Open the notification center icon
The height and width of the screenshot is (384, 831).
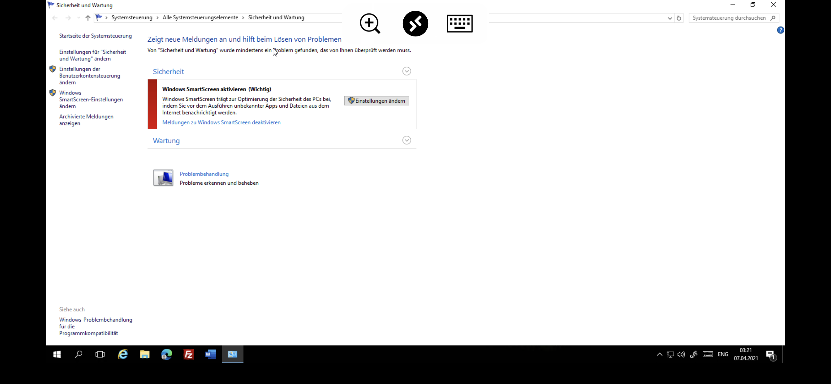770,354
